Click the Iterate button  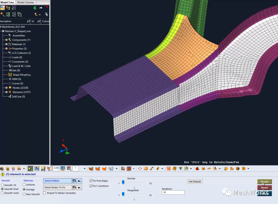point(264,182)
